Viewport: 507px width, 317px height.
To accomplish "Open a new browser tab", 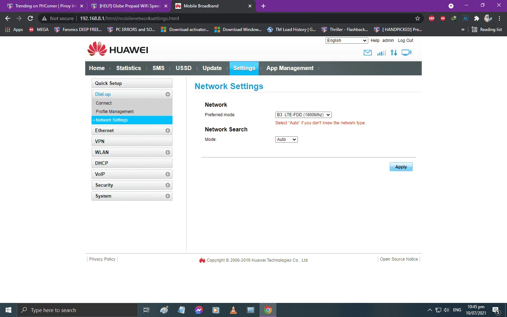I will [263, 6].
